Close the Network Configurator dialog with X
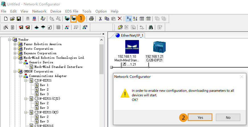This screenshot has height=127, width=248. point(241,77)
